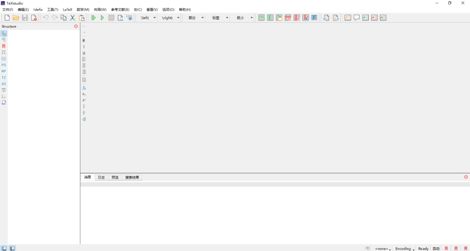This screenshot has height=251, width=470.
Task: Click the Build & View double-arrow icon
Action: [94, 18]
